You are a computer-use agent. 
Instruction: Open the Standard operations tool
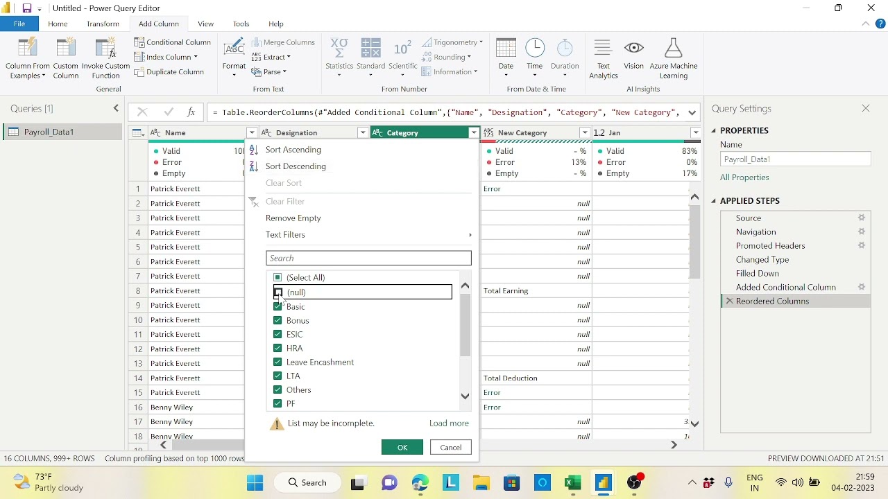[x=371, y=58]
